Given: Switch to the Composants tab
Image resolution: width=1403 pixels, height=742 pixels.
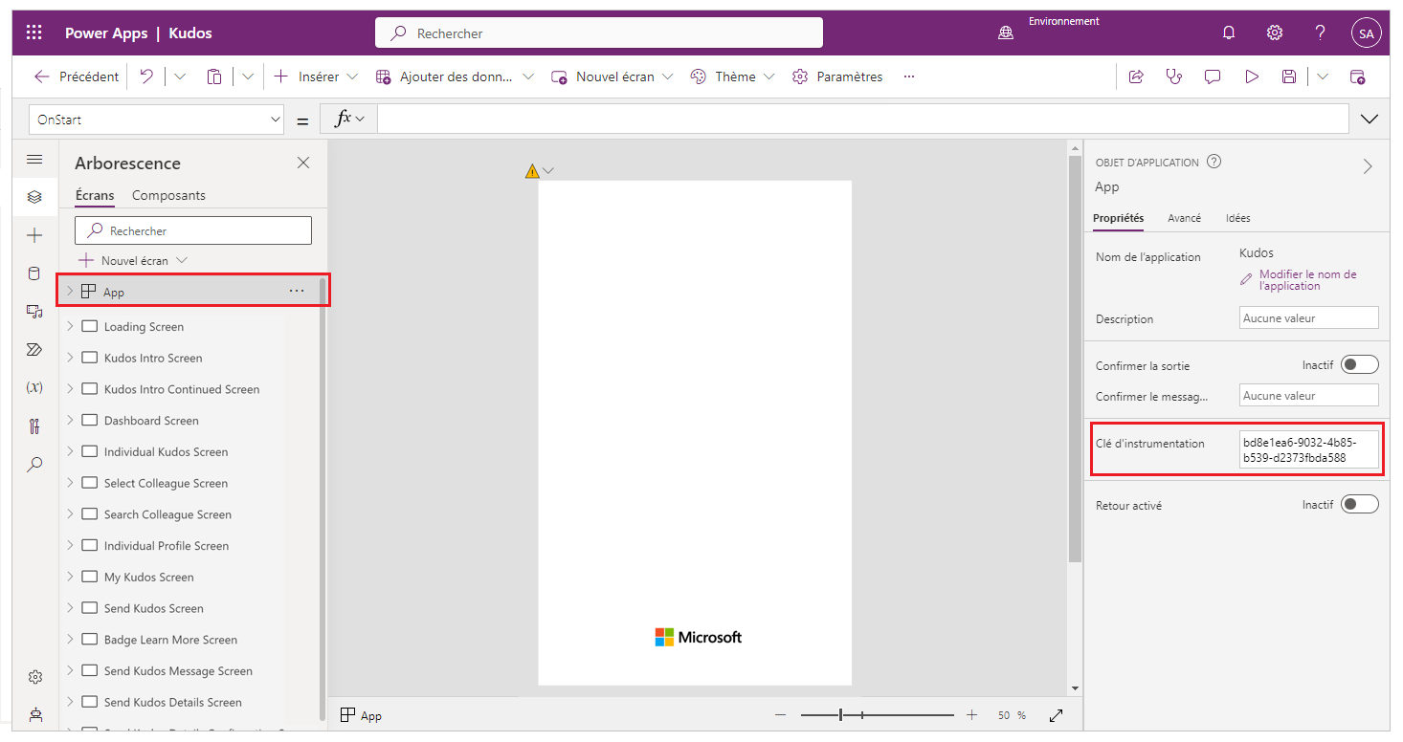Looking at the screenshot, I should click(x=168, y=195).
